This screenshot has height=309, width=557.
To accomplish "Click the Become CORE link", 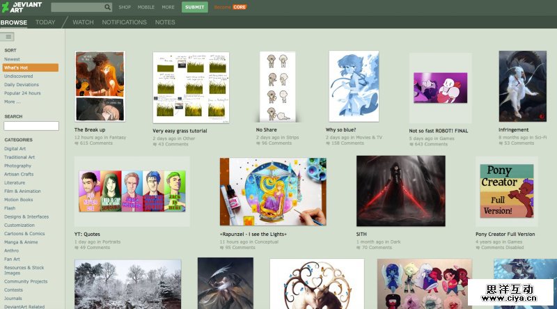I will [230, 7].
